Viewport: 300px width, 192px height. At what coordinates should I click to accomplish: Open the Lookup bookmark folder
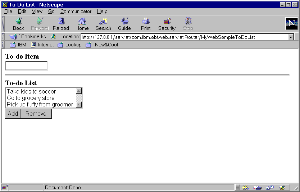click(69, 45)
